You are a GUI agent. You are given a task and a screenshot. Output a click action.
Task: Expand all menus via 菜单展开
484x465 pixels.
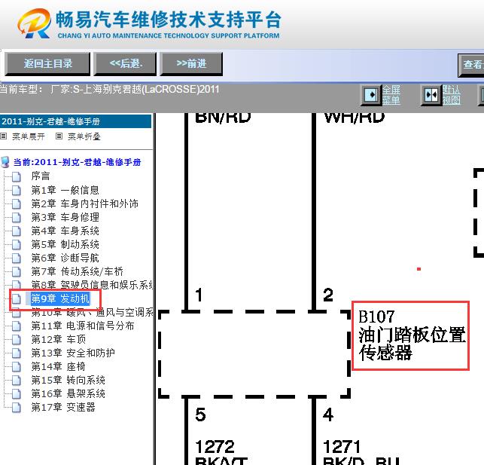pyautogui.click(x=29, y=136)
